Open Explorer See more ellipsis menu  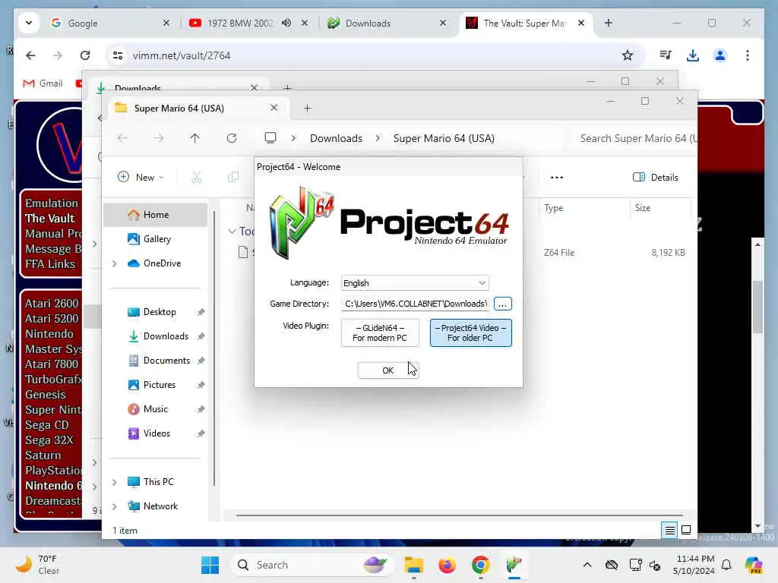(557, 178)
